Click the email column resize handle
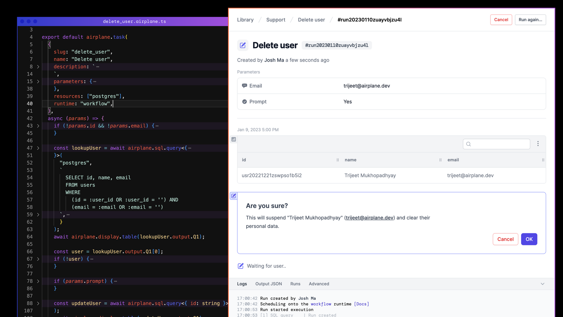This screenshot has height=317, width=563. 543,160
